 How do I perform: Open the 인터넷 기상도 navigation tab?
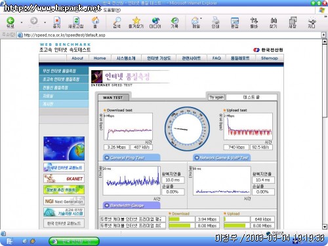pos(159,58)
